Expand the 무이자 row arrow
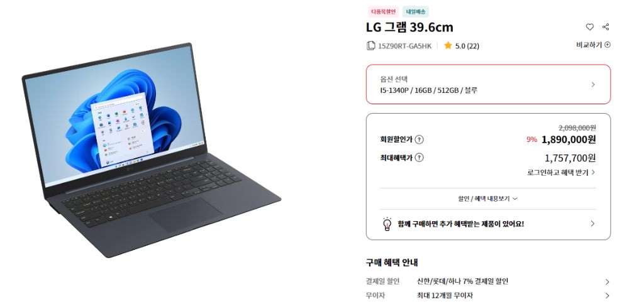This screenshot has width=629, height=304. click(x=607, y=296)
